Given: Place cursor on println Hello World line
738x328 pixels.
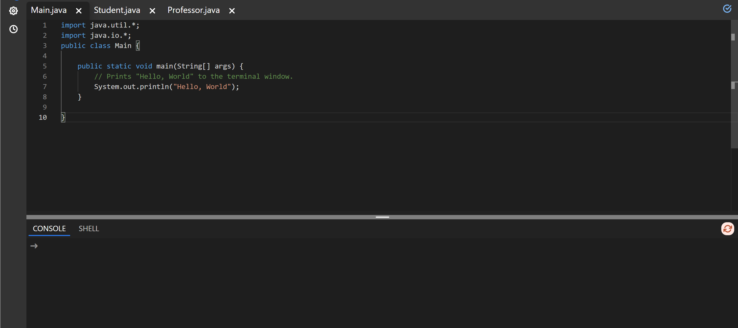Looking at the screenshot, I should point(166,87).
